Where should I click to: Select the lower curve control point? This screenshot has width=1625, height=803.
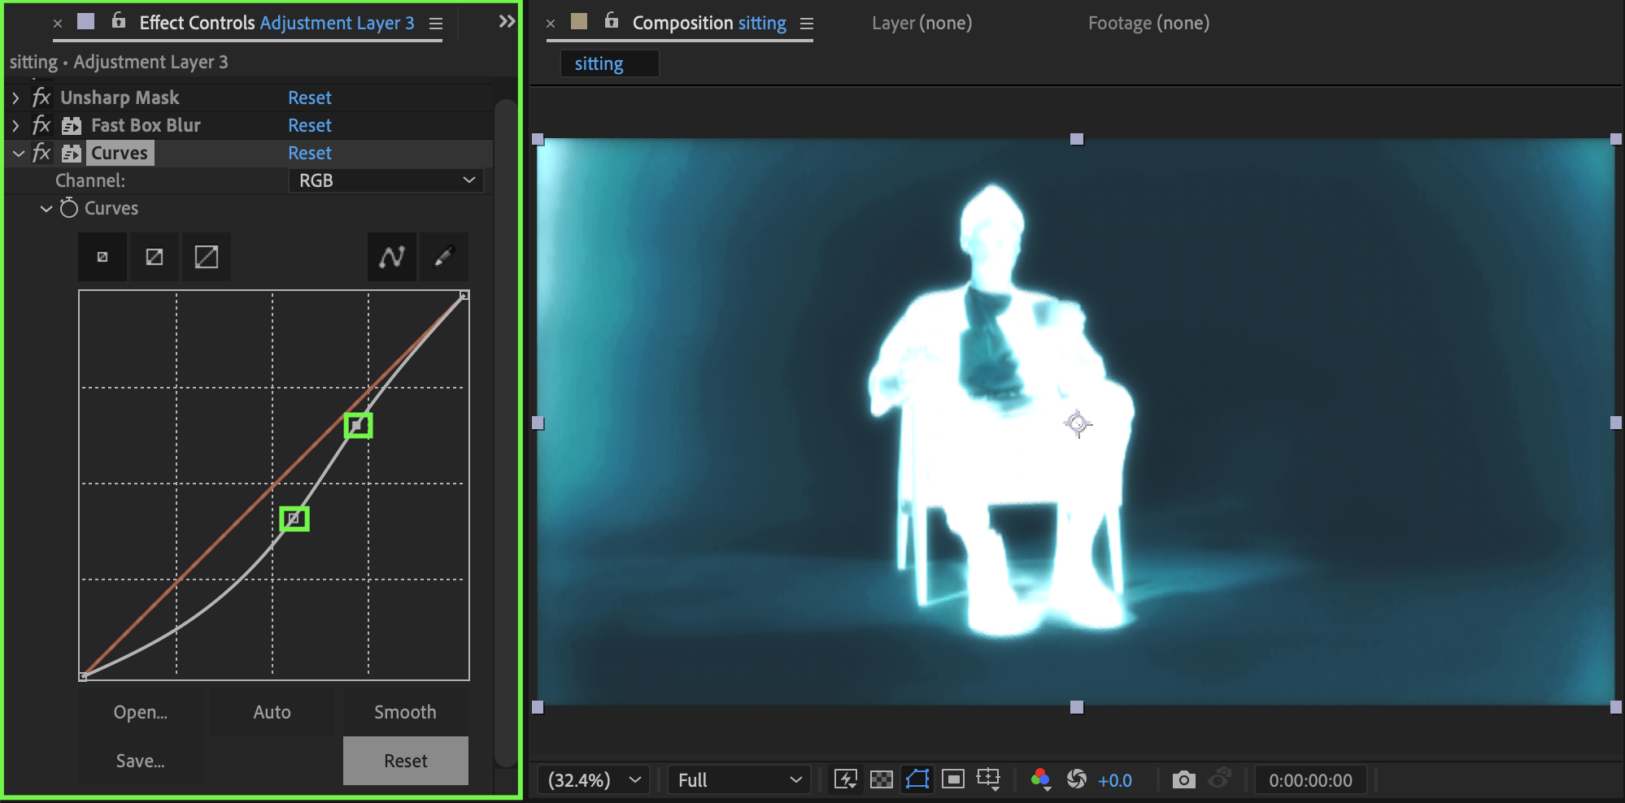[294, 519]
